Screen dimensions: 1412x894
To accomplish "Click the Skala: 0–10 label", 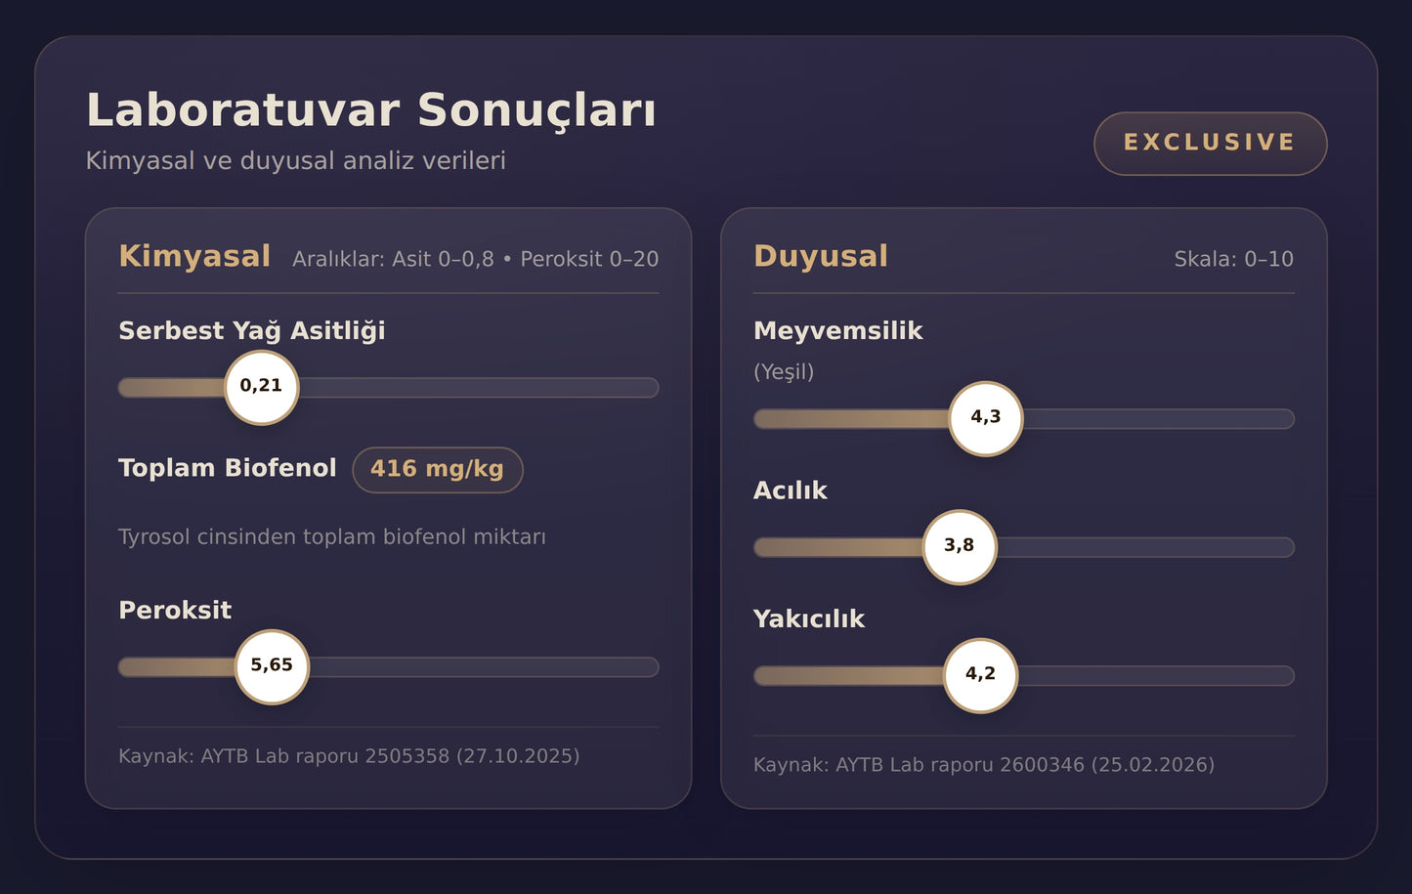I will coord(1233,259).
